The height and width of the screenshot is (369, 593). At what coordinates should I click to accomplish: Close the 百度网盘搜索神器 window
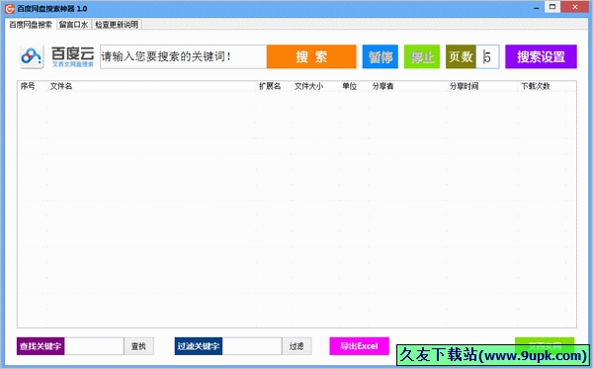(x=575, y=7)
